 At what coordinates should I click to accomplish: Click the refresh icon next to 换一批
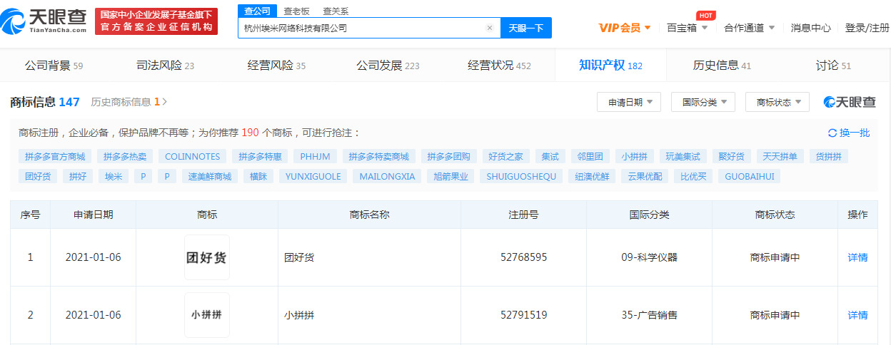[832, 133]
